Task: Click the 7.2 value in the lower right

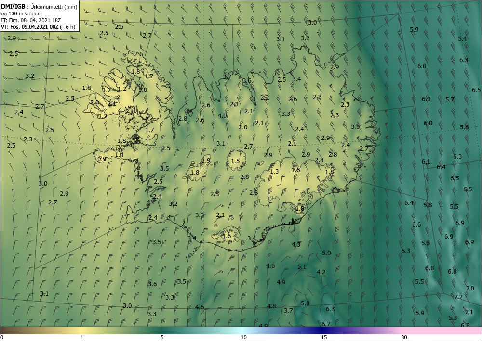Action: tap(458, 297)
